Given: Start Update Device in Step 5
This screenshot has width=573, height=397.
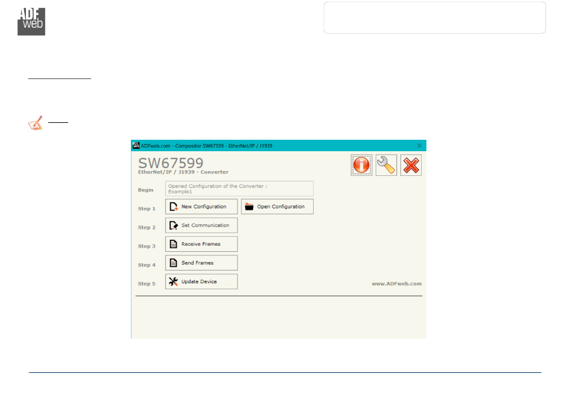Looking at the screenshot, I should (201, 282).
